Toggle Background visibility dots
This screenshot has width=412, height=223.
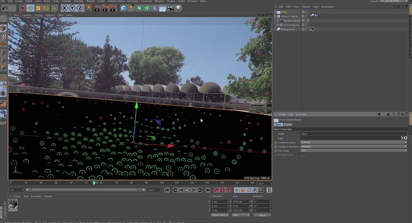click(306, 29)
